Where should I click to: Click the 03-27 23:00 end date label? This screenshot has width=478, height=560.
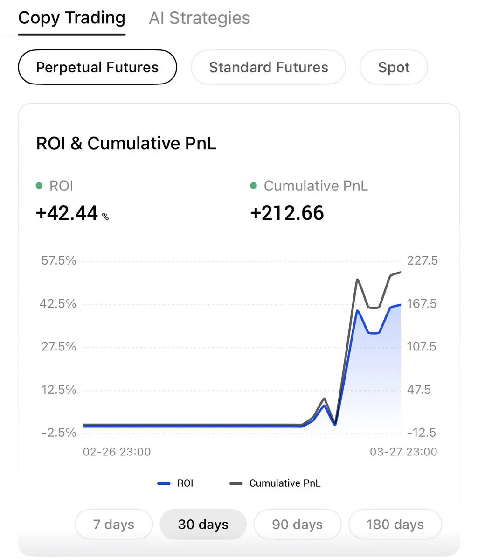403,452
